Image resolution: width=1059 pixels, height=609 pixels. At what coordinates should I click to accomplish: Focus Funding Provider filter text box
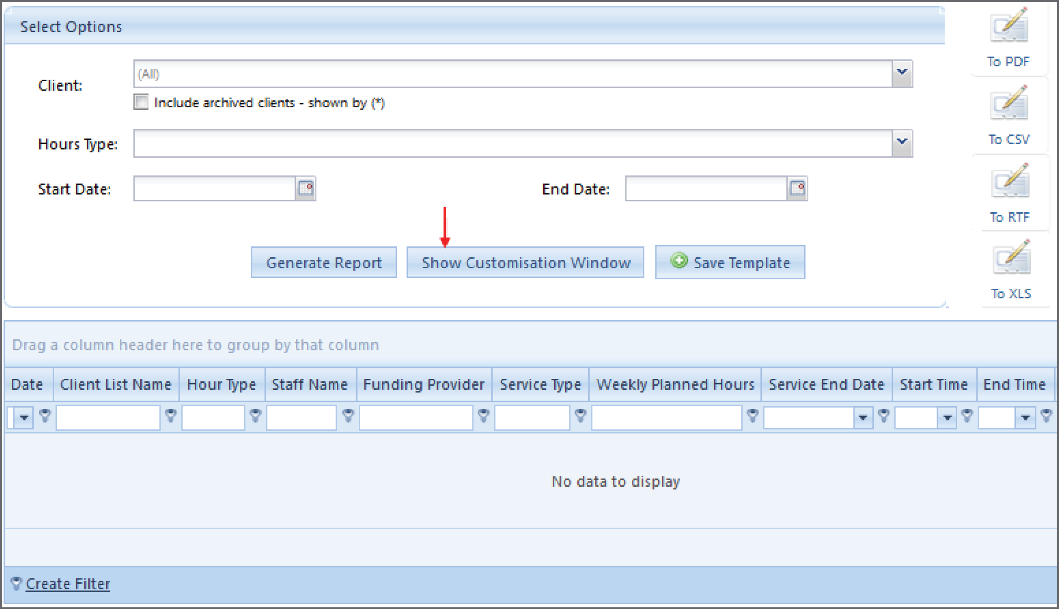pos(416,418)
